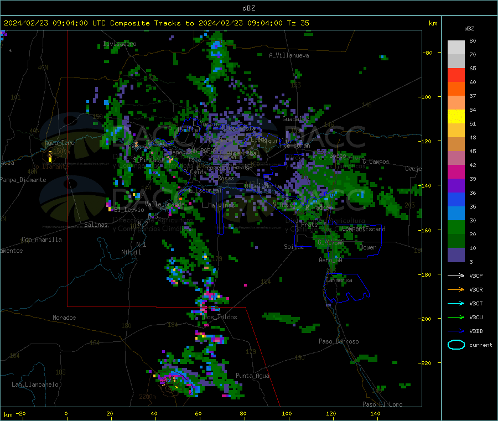Pick the purple-gray 5-10 dBZ color swatch
This screenshot has height=421, width=498.
(x=456, y=255)
